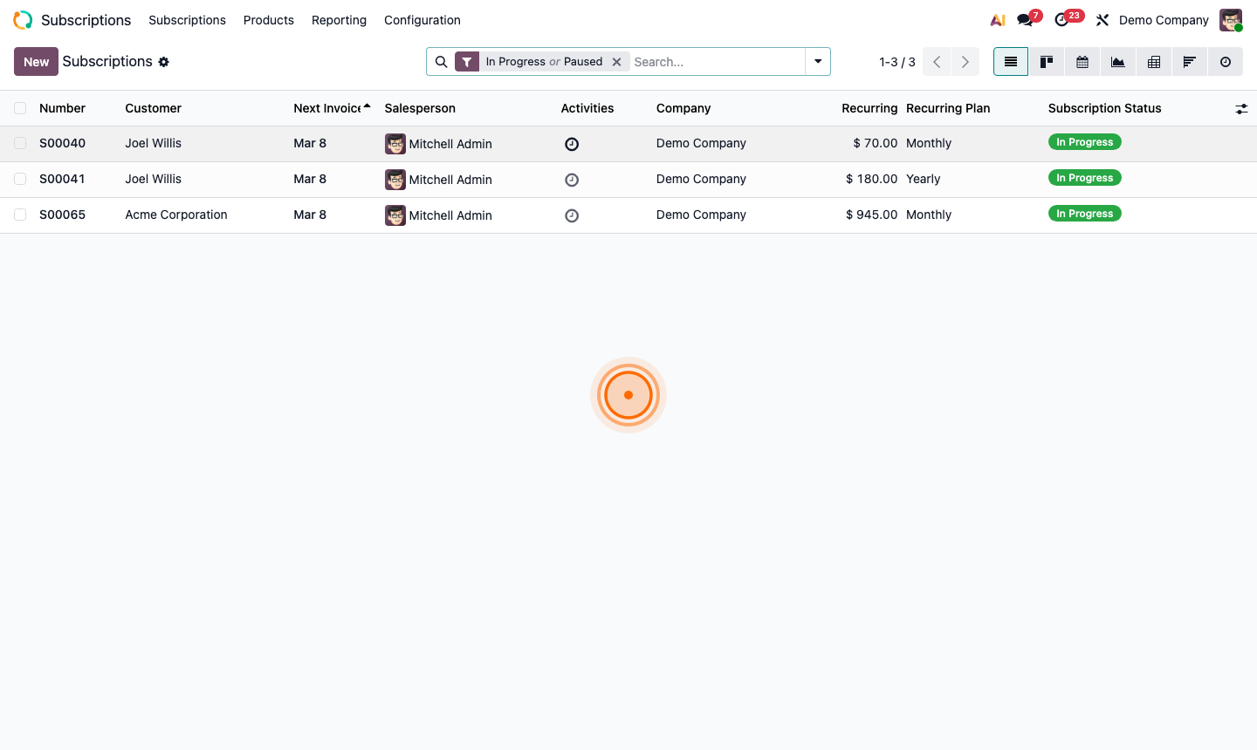This screenshot has width=1257, height=750.
Task: Open the Subscriptions gear actions menu
Action: (164, 62)
